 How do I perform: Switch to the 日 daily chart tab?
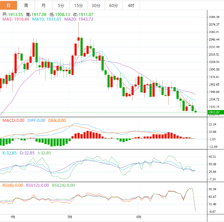coord(9,5)
